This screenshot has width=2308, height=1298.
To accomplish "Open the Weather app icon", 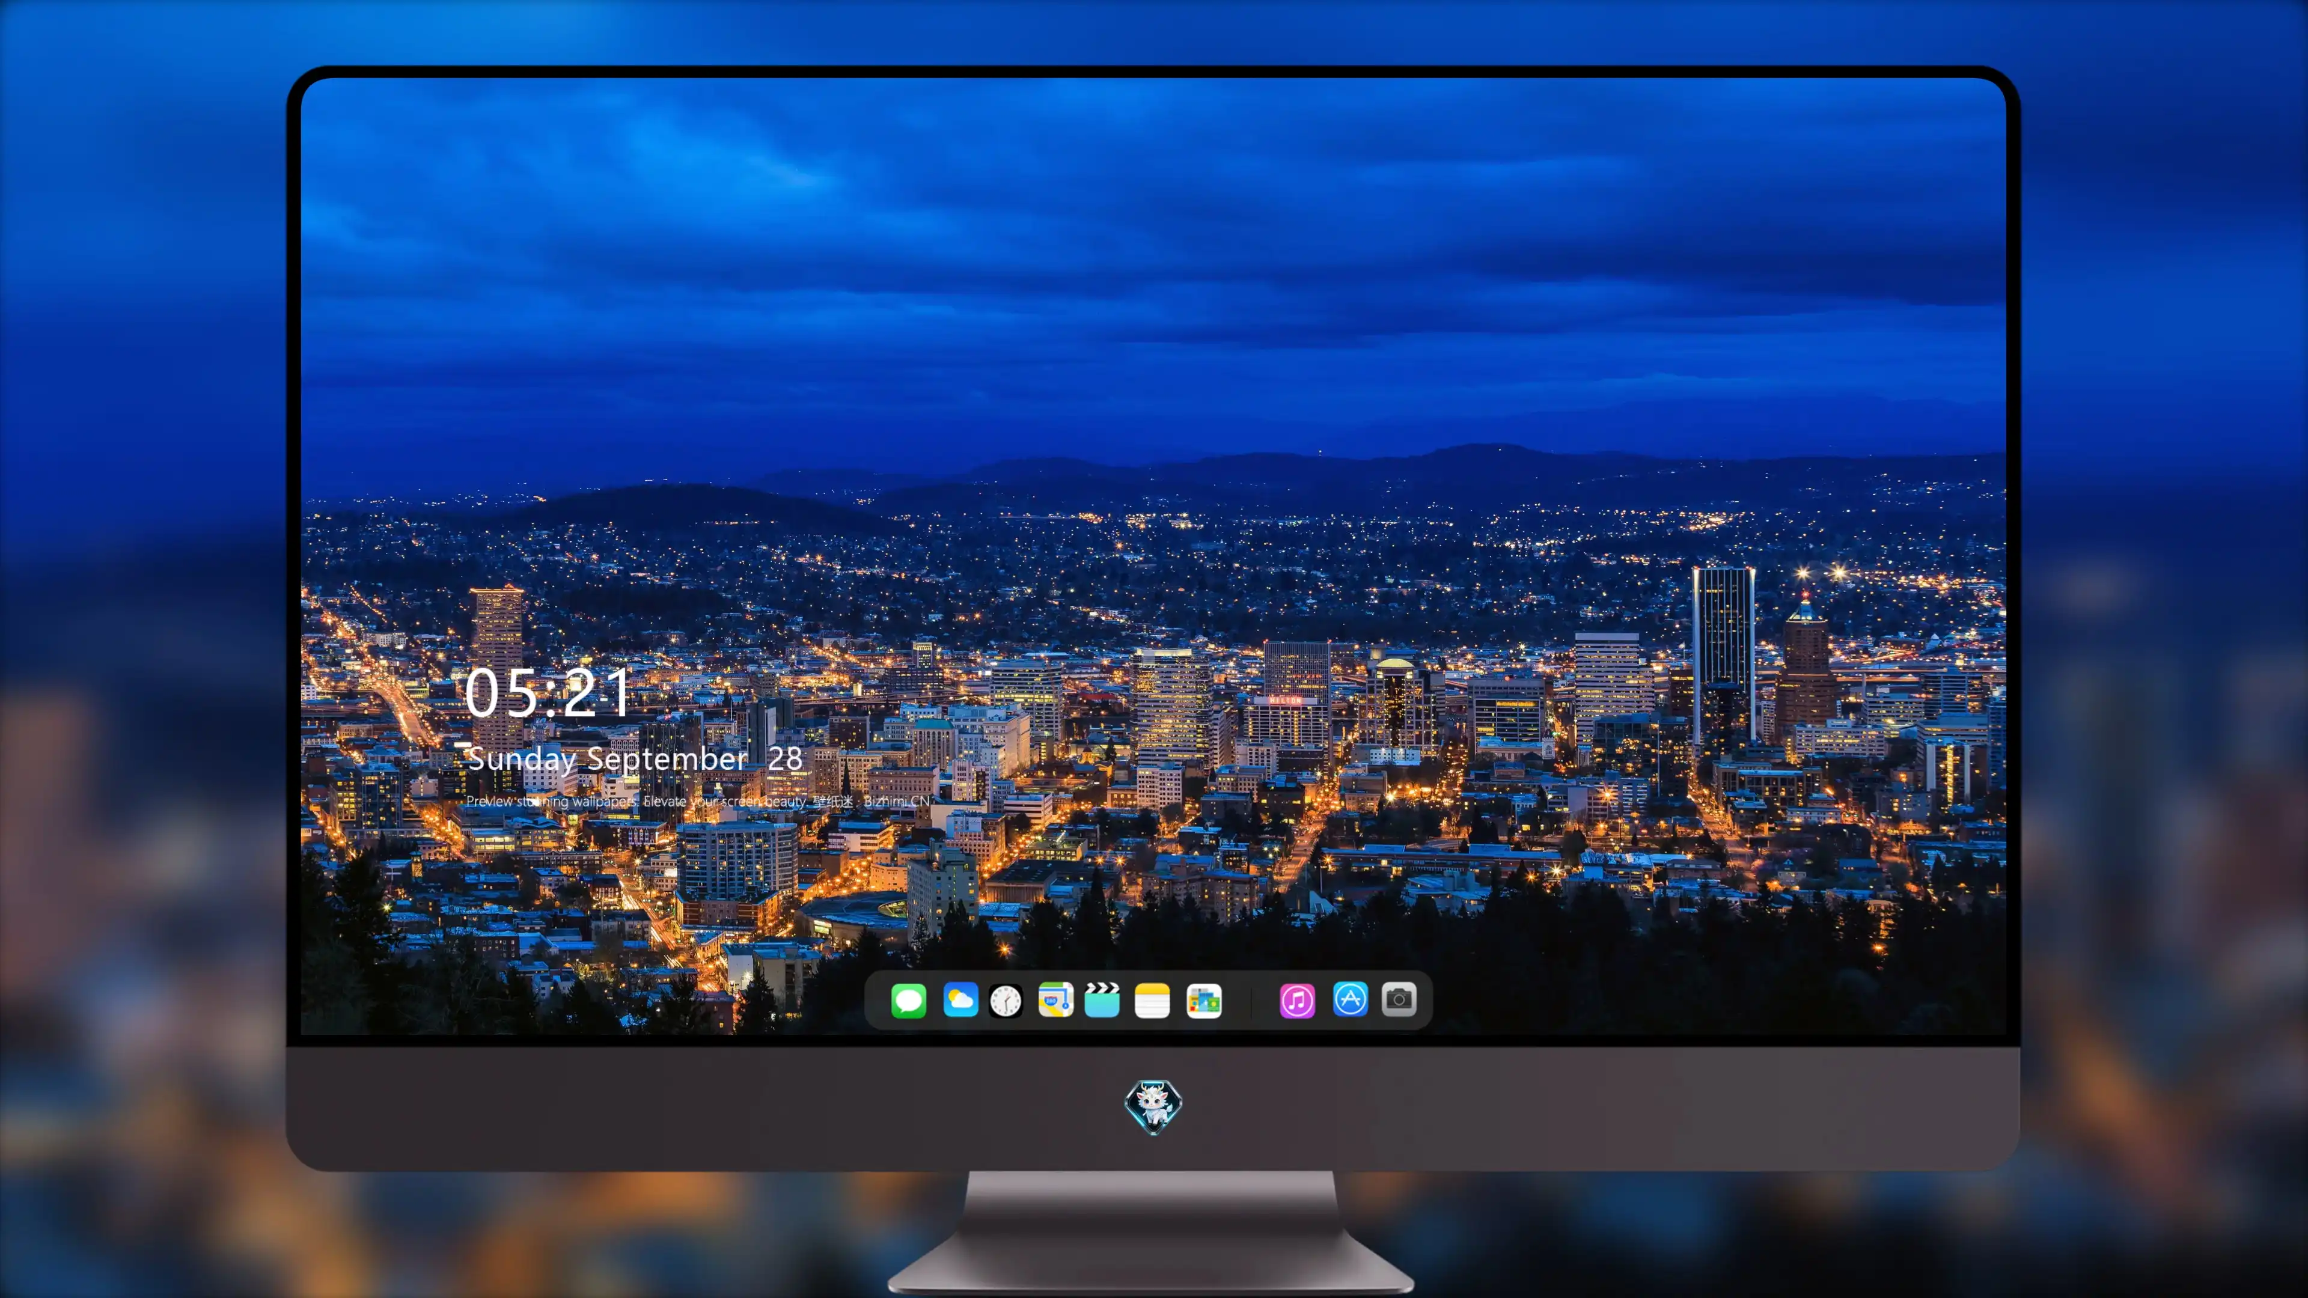I will pyautogui.click(x=960, y=1000).
